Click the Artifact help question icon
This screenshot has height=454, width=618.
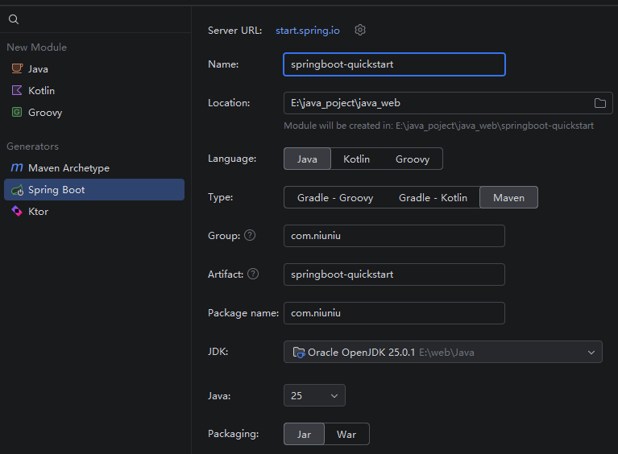(x=253, y=274)
